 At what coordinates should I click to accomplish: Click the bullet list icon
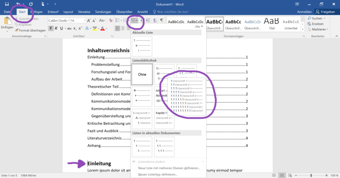point(117,20)
